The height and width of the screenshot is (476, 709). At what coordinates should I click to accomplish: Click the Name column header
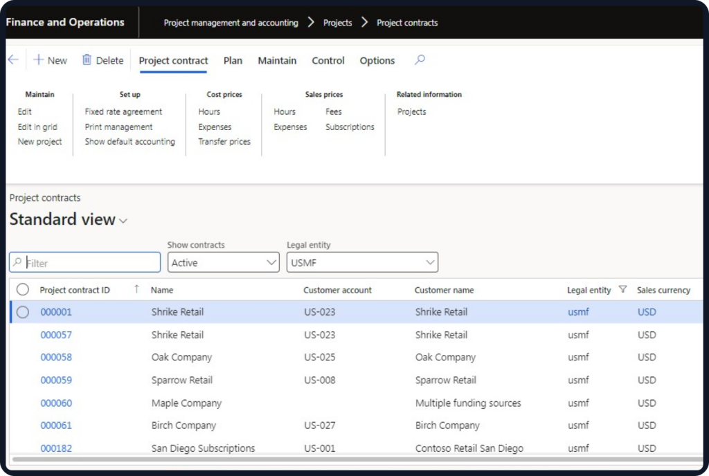point(162,290)
